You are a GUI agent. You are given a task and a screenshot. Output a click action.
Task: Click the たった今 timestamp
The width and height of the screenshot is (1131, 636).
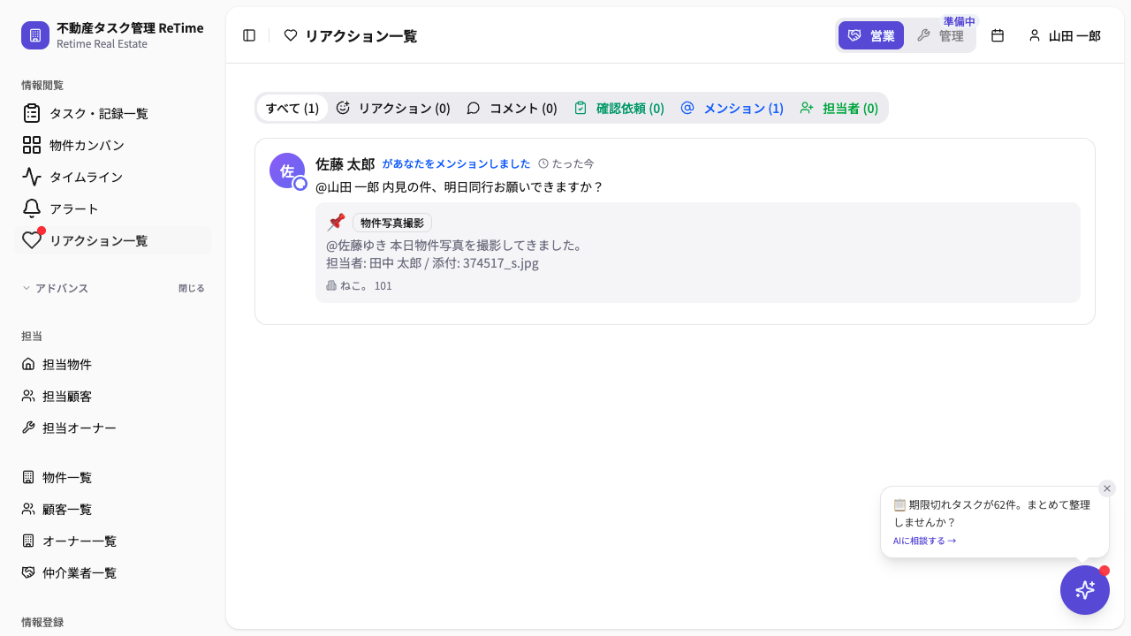566,164
